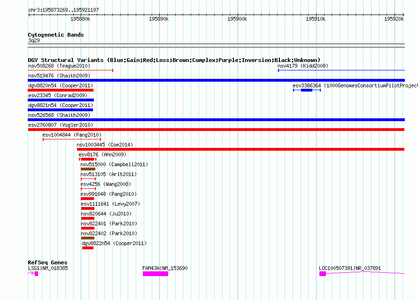Select the dgv8822n54 (Cooper2011) label

(x=114, y=243)
